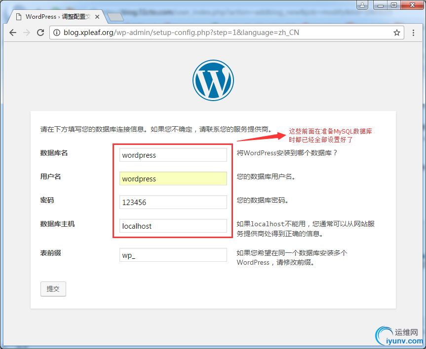Click the 数据库主机 label

[57, 224]
